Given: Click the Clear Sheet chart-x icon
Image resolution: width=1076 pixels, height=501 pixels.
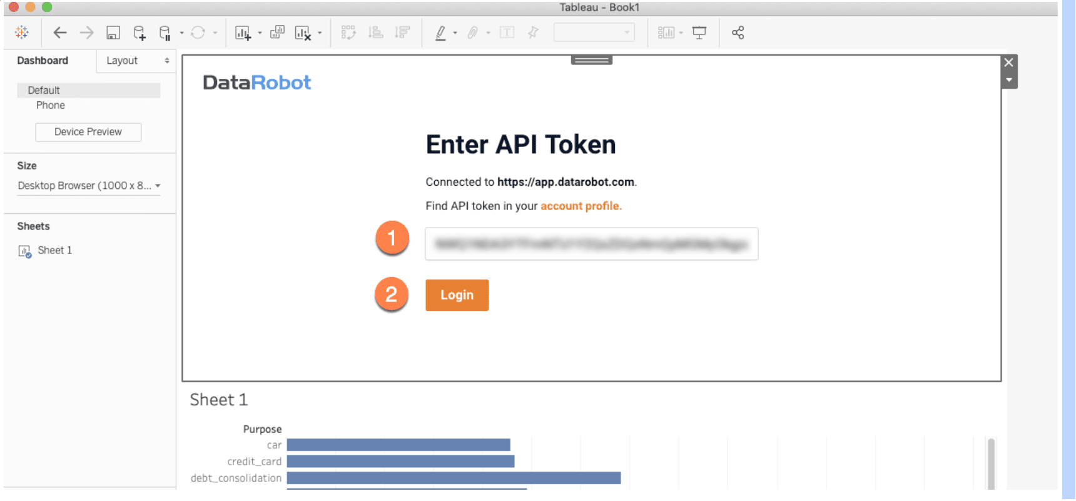Looking at the screenshot, I should [x=303, y=33].
